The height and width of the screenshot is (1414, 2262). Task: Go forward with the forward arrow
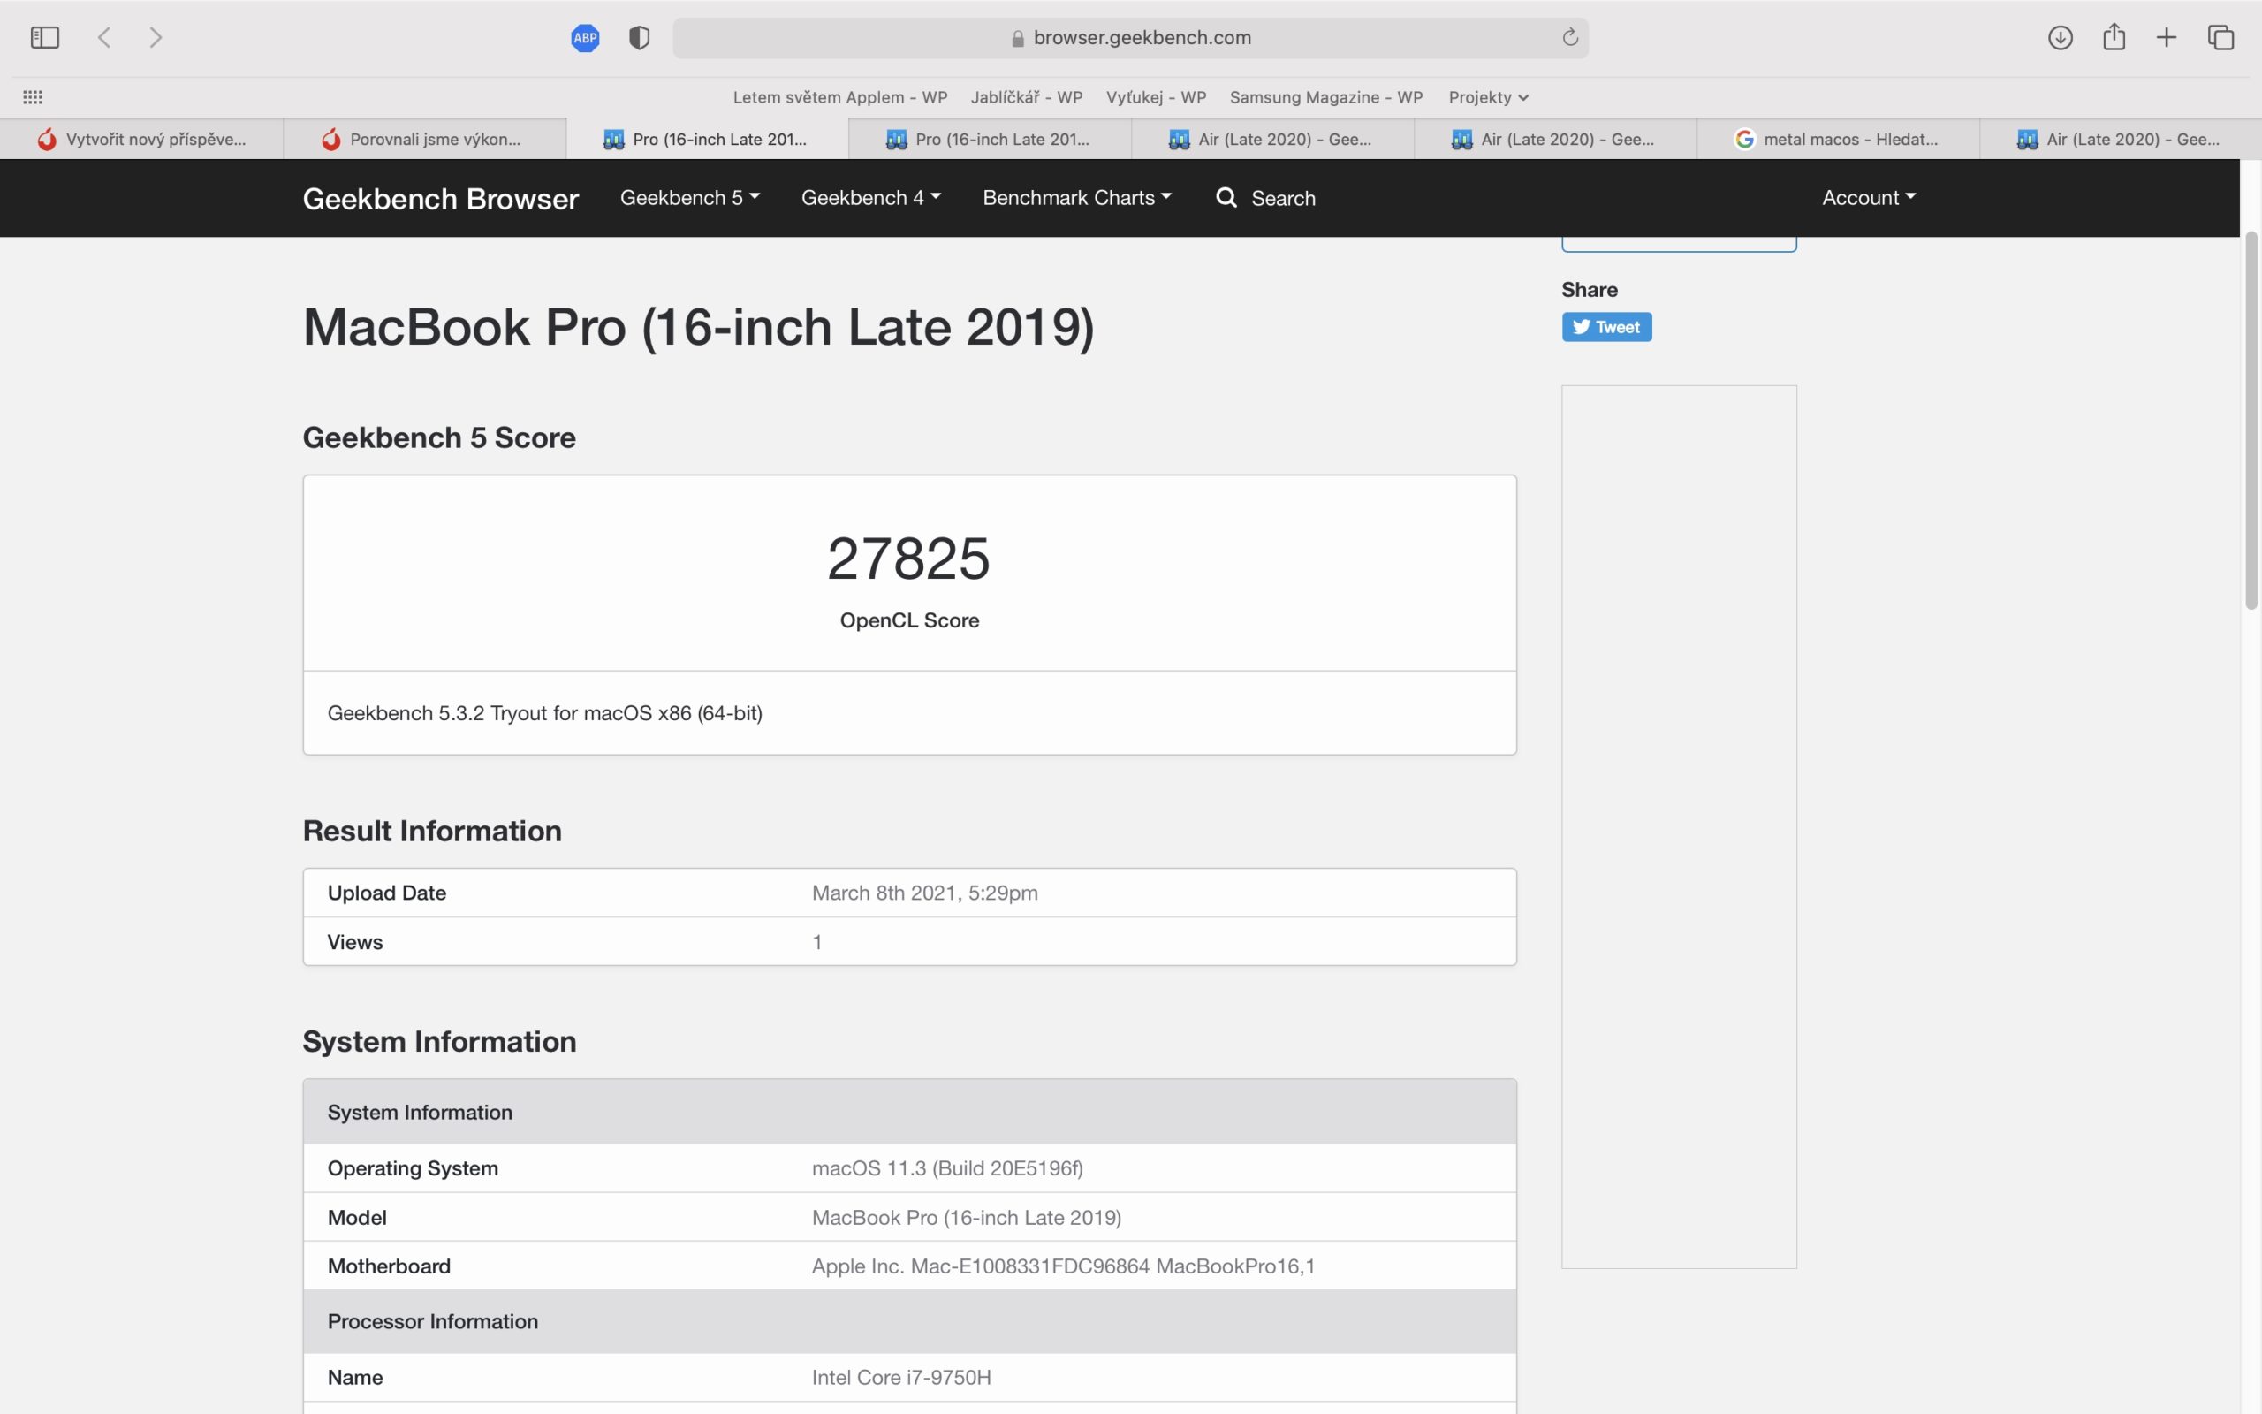(x=156, y=37)
